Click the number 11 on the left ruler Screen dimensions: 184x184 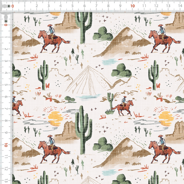pyautogui.click(x=6, y=157)
